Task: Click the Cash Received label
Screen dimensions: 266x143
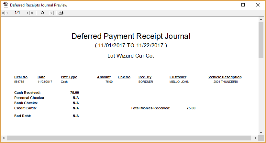Action: 28,93
